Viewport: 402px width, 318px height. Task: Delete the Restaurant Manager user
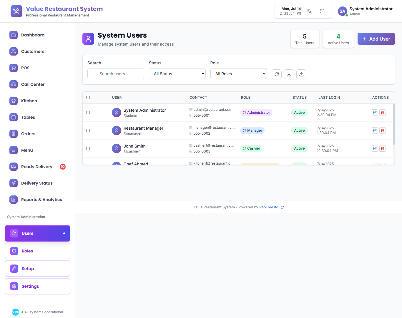(x=383, y=130)
